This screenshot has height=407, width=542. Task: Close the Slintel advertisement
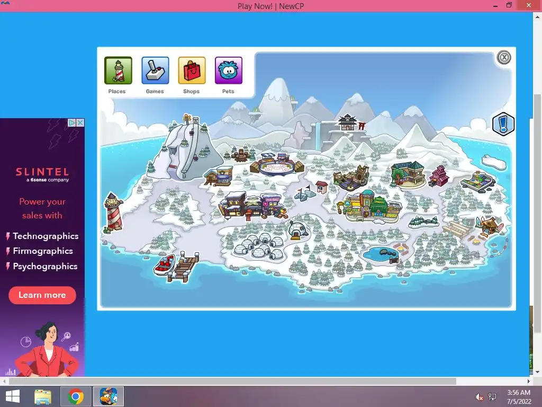(80, 122)
